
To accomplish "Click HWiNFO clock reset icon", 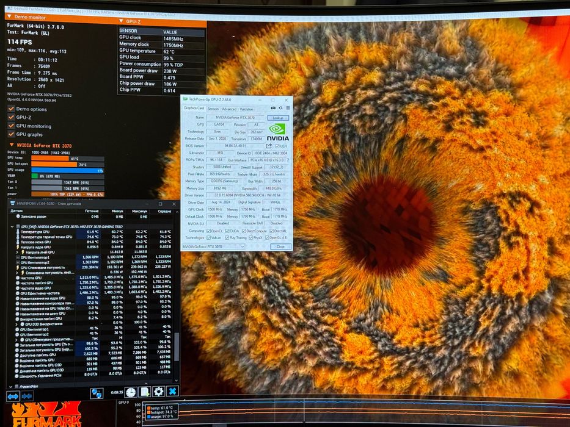I will coord(131,392).
